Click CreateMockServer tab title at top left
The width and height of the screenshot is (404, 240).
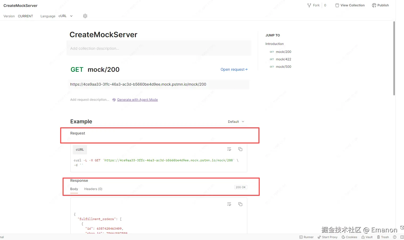click(x=20, y=6)
